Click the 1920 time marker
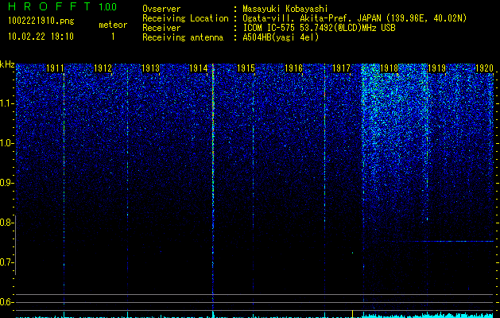Screen dimensions: 500x318 point(484,68)
